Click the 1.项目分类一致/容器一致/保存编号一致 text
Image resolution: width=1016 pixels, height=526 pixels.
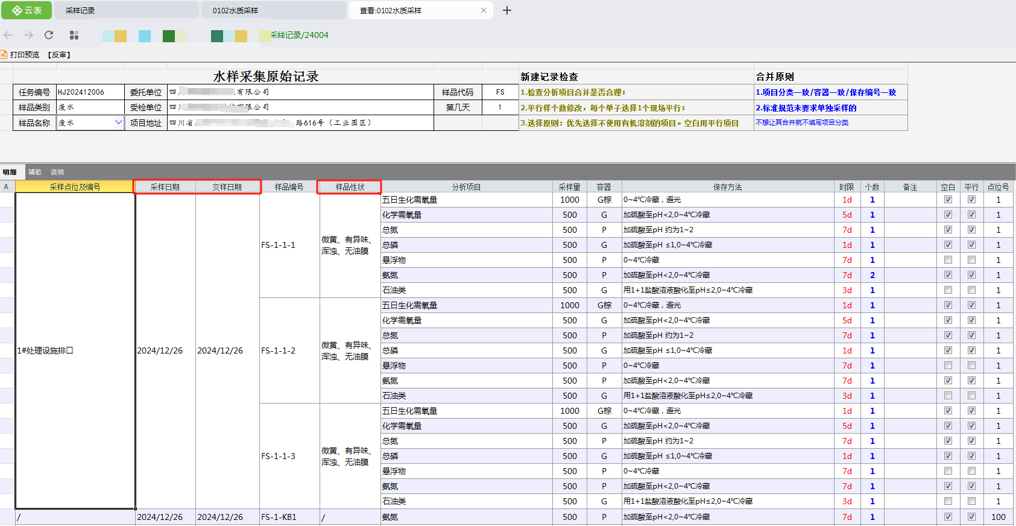[826, 92]
